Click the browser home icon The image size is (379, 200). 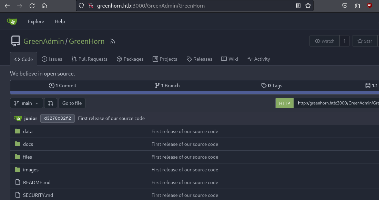[44, 6]
